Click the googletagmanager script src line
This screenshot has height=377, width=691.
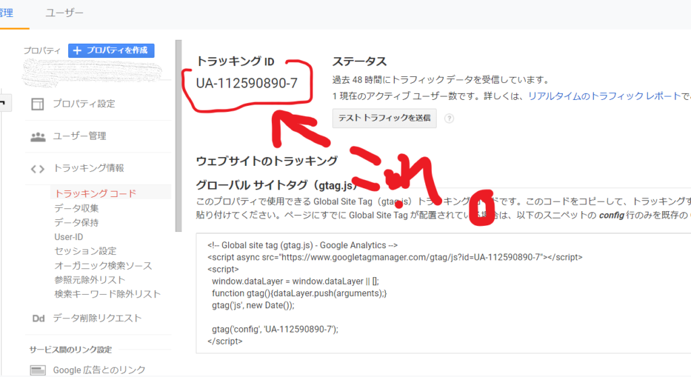coord(395,257)
